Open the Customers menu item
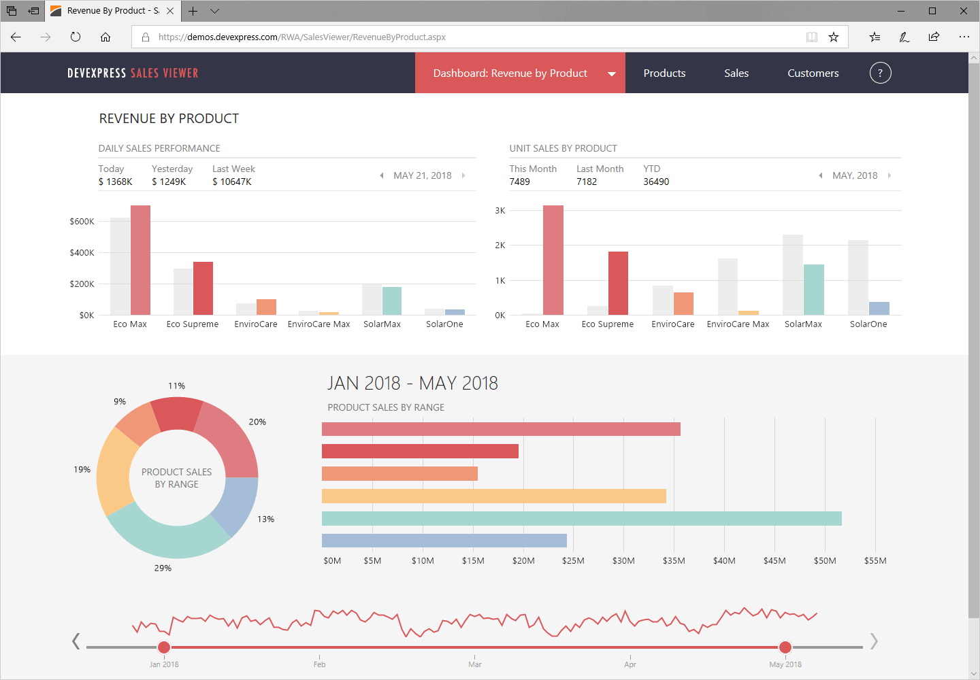 pyautogui.click(x=813, y=73)
